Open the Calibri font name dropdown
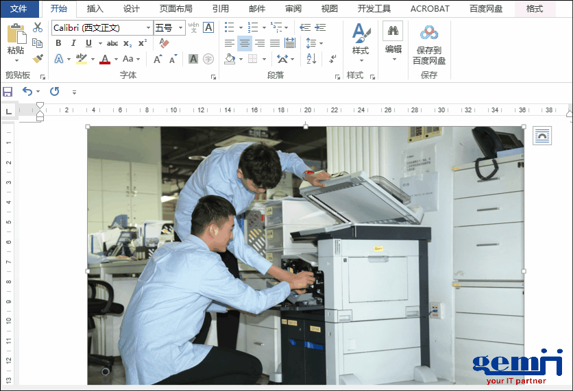The height and width of the screenshot is (391, 573). point(148,28)
